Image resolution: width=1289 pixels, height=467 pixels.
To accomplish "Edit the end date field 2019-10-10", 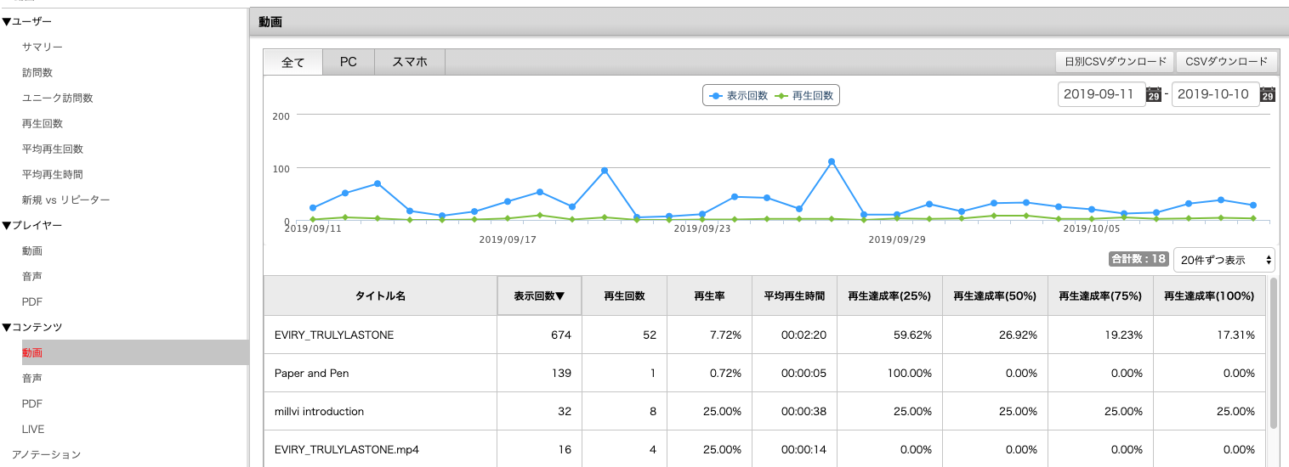I will point(1214,94).
